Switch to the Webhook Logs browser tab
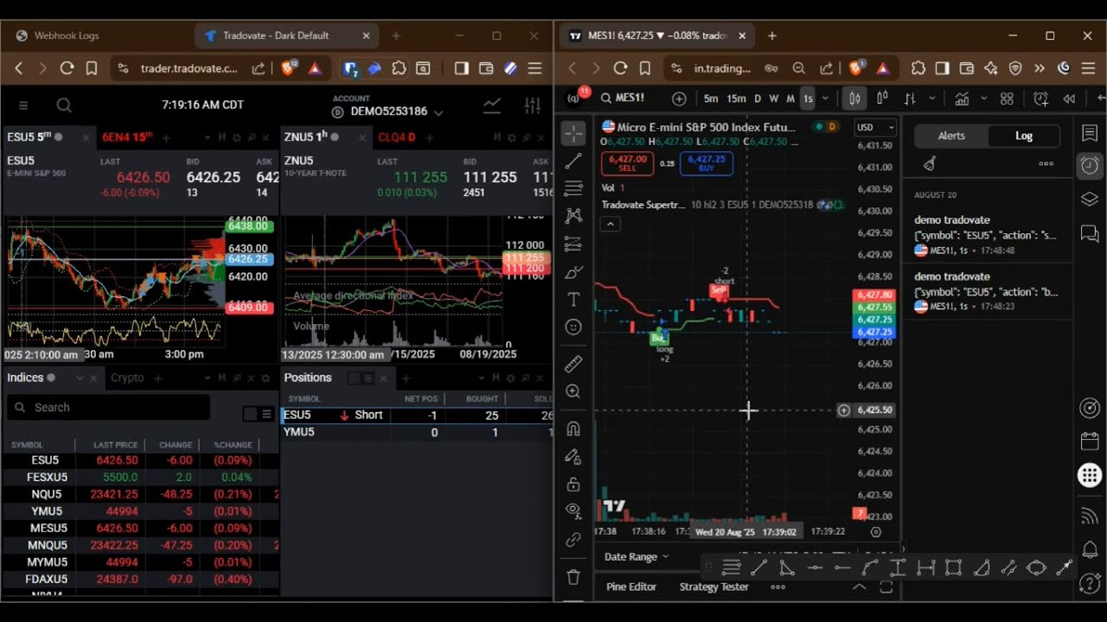The image size is (1107, 622). point(67,35)
